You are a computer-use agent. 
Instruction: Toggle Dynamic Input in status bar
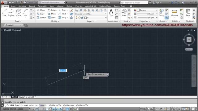(x=61, y=109)
